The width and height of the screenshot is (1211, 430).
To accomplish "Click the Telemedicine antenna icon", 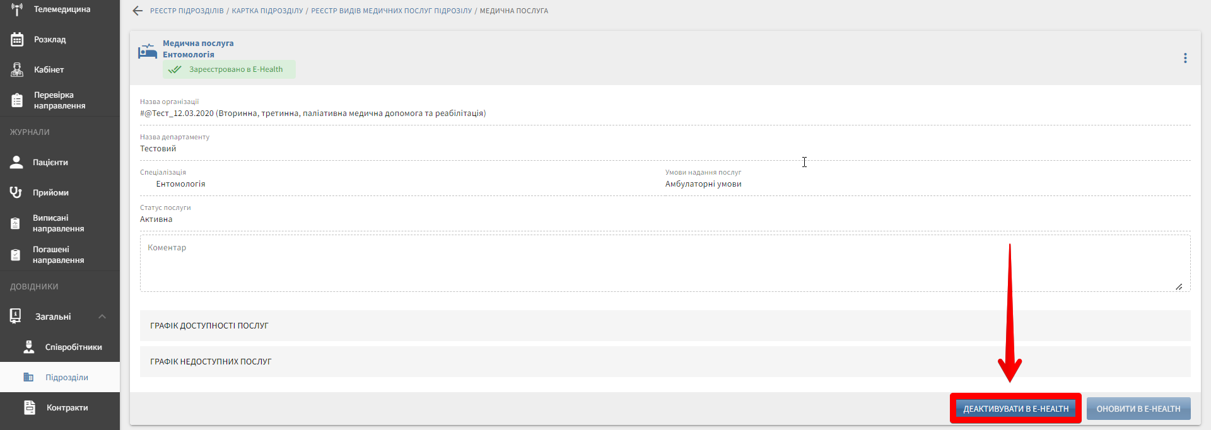I will tap(17, 9).
